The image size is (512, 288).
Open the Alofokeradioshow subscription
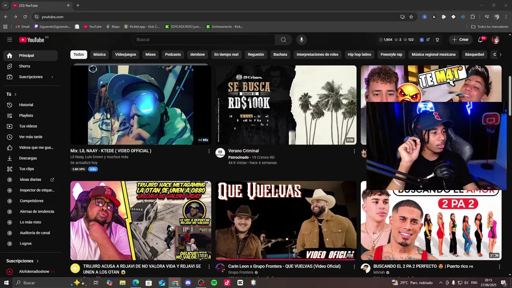[30, 272]
